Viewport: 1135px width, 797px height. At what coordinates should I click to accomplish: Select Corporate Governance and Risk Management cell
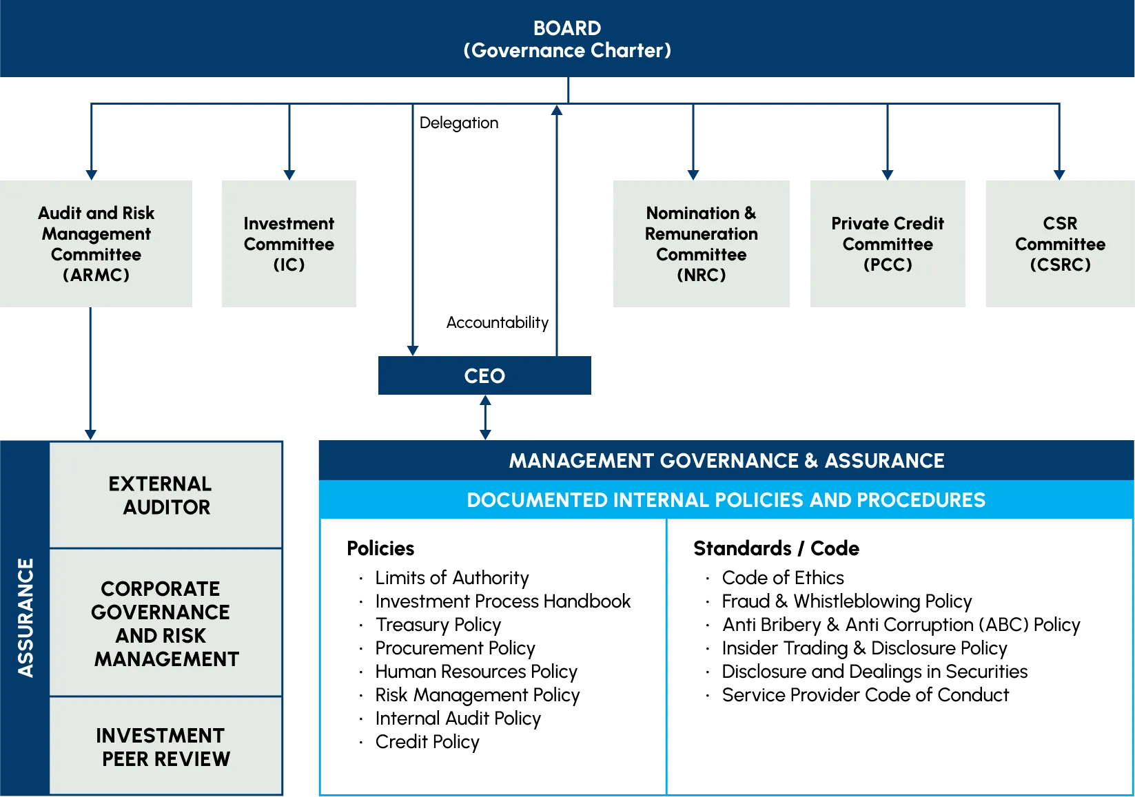pos(165,623)
